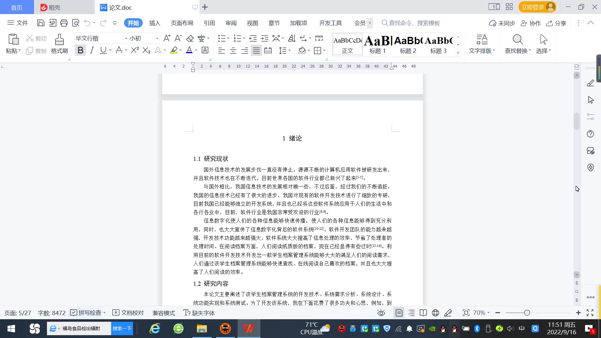Switch to the 页面布局 ribbon tab

[x=182, y=23]
